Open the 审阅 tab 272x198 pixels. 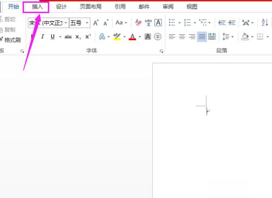click(168, 7)
